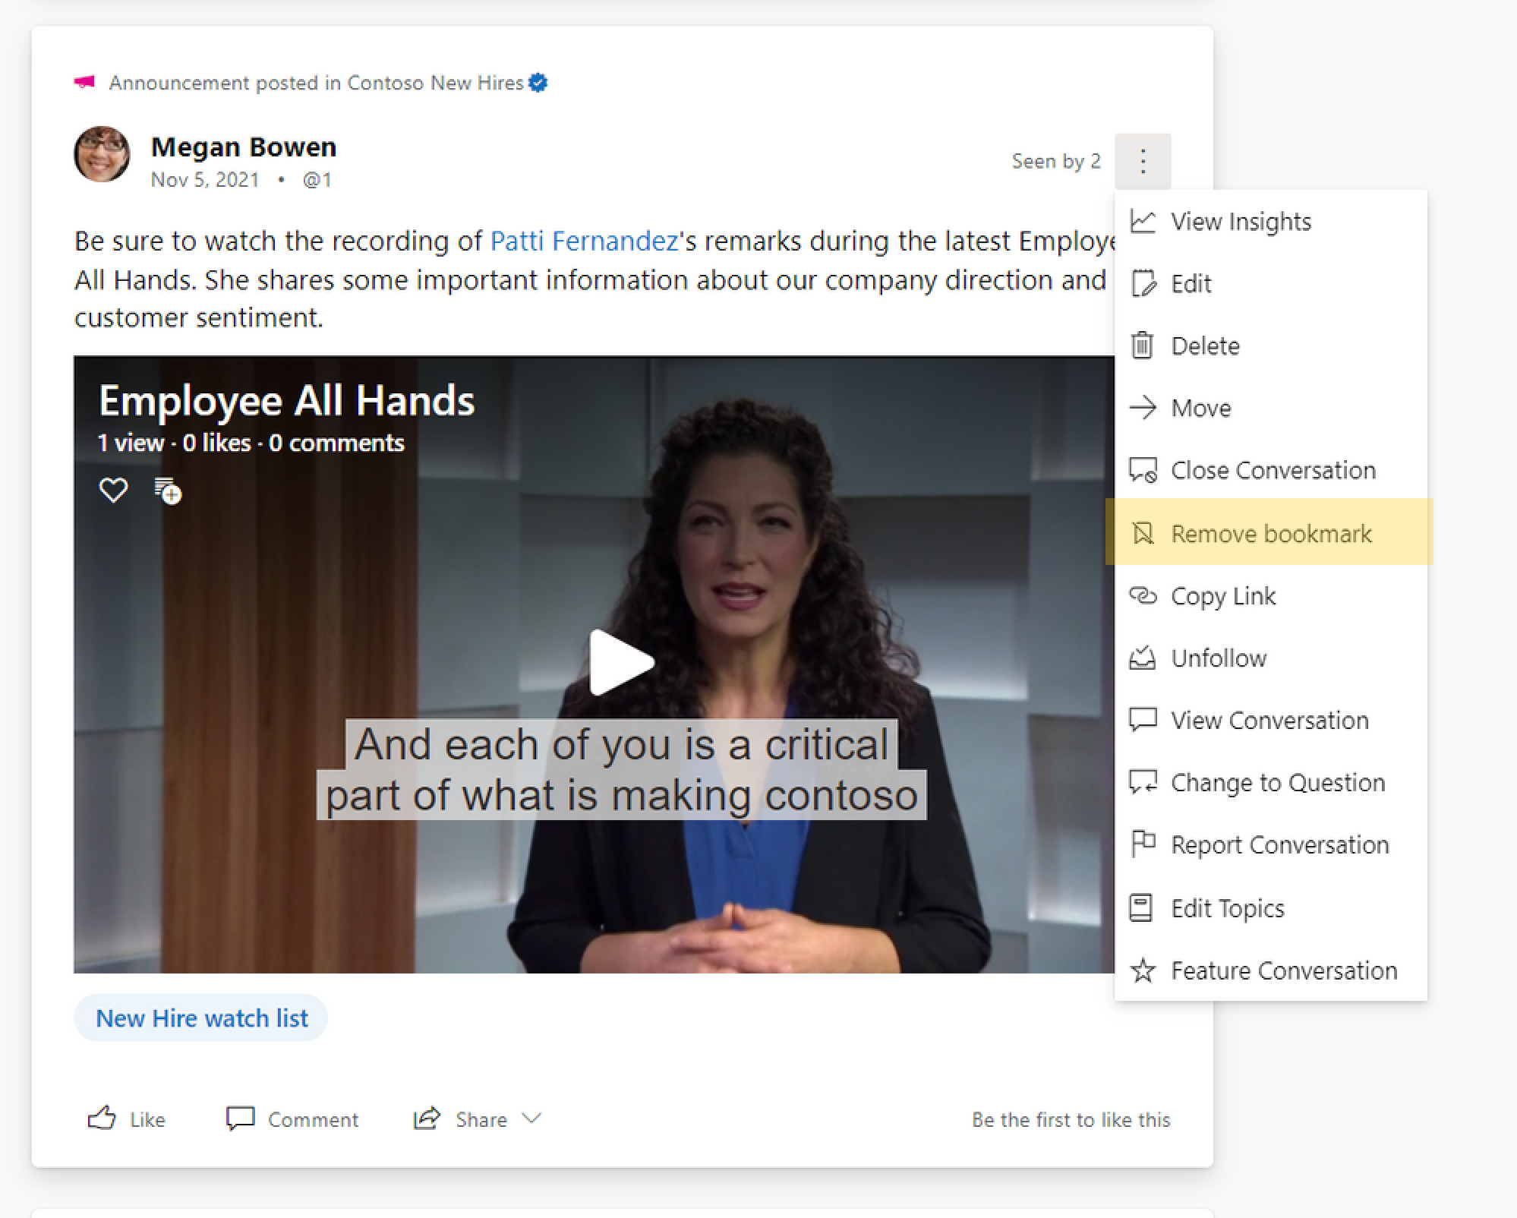
Task: Click the Comment speech bubble icon
Action: pos(240,1119)
